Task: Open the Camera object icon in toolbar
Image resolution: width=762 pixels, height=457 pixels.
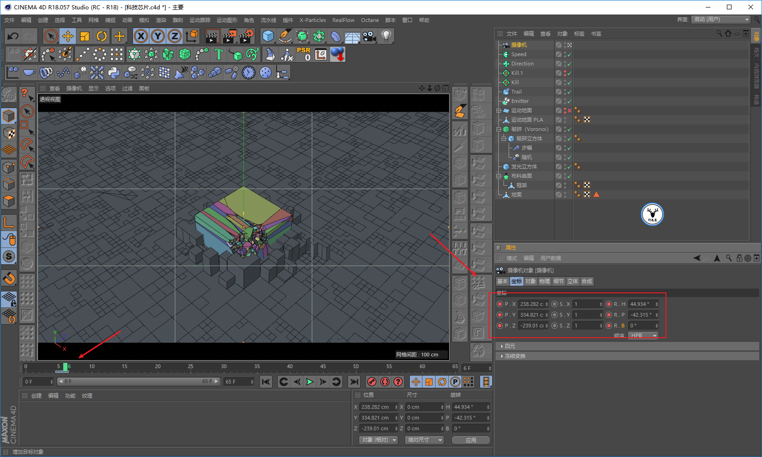Action: (x=370, y=36)
